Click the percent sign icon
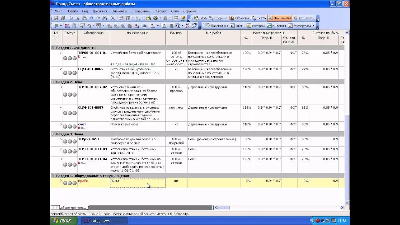The height and width of the screenshot is (225, 400). [x=164, y=26]
